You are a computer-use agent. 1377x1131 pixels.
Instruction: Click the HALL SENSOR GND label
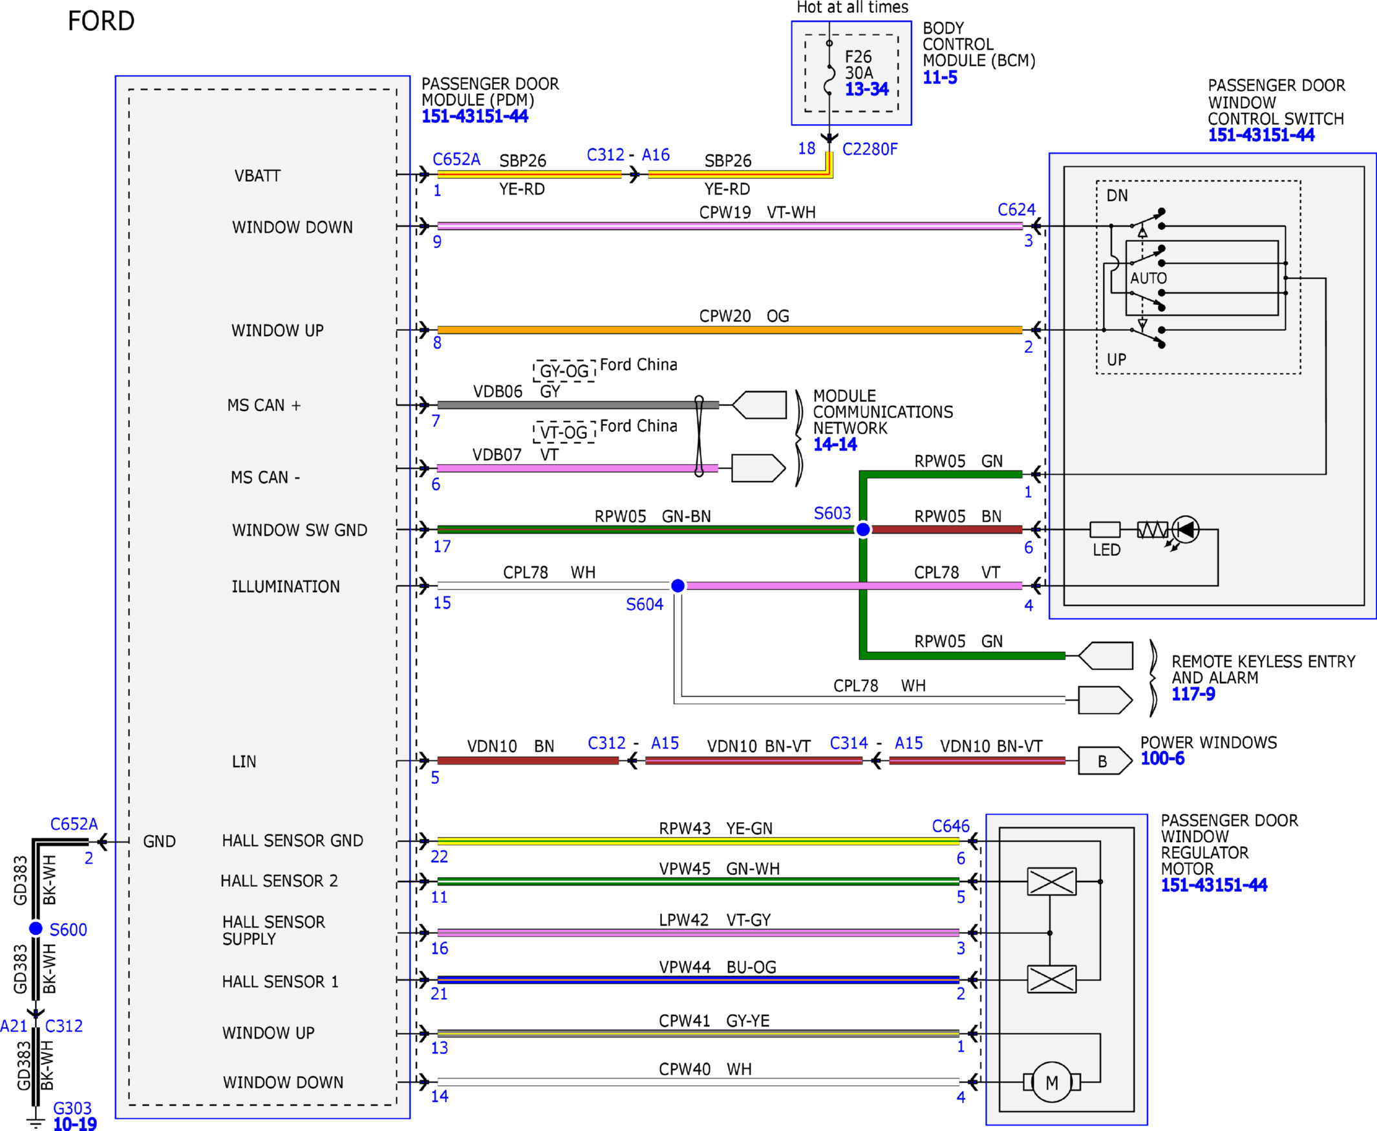point(293,841)
